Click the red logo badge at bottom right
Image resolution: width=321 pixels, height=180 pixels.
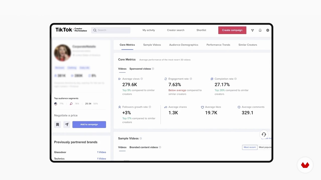(x=305, y=165)
